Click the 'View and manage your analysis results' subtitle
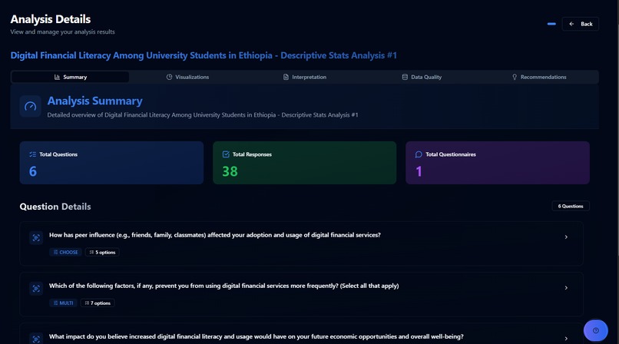Image resolution: width=619 pixels, height=344 pixels. coord(62,32)
